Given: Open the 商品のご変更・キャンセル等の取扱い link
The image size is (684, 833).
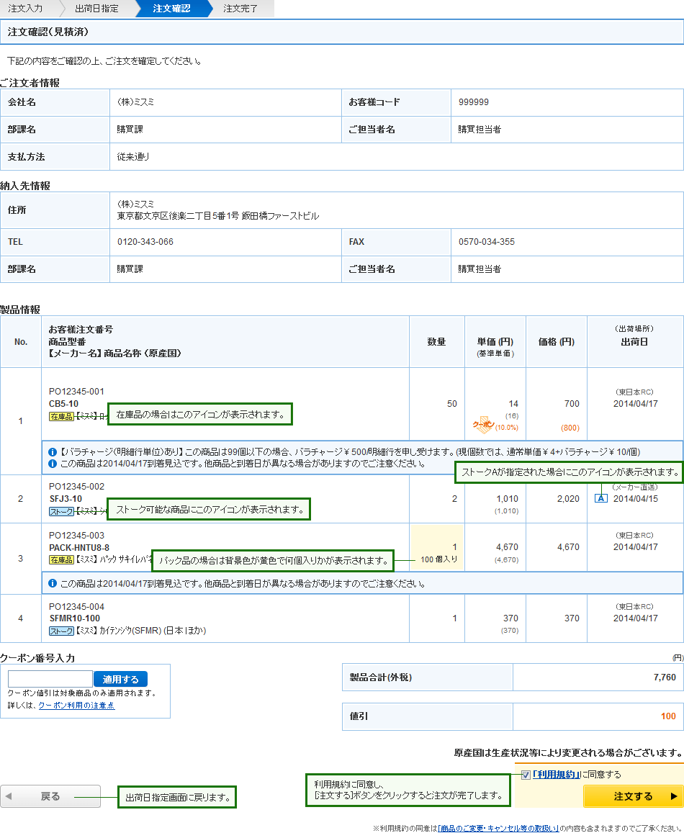Looking at the screenshot, I should [498, 829].
